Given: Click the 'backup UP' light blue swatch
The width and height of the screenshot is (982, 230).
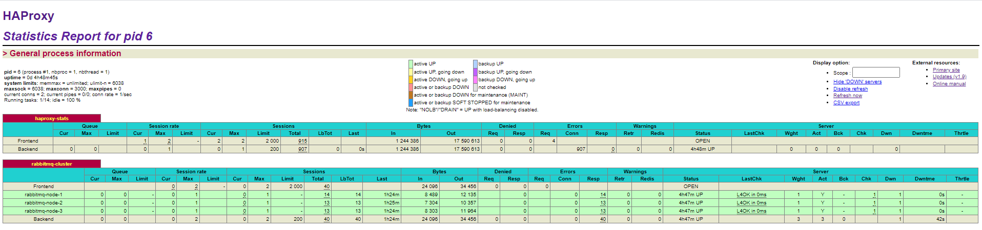Looking at the screenshot, I should (475, 64).
